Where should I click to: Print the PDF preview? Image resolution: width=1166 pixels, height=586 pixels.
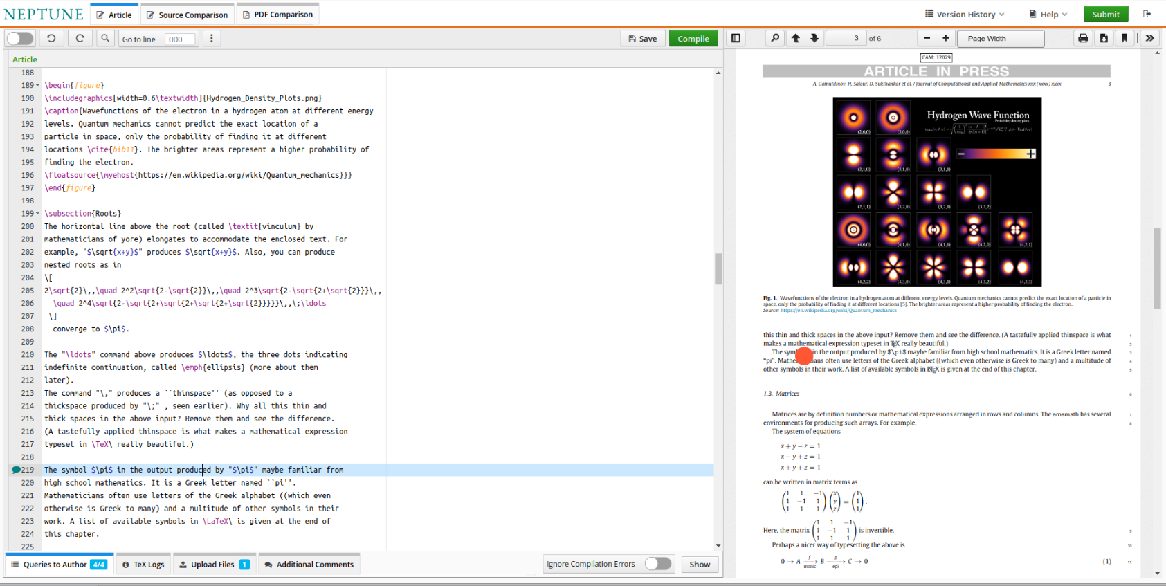point(1083,39)
